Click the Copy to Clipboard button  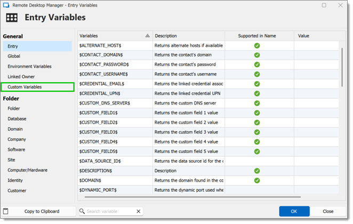pyautogui.click(x=39, y=211)
